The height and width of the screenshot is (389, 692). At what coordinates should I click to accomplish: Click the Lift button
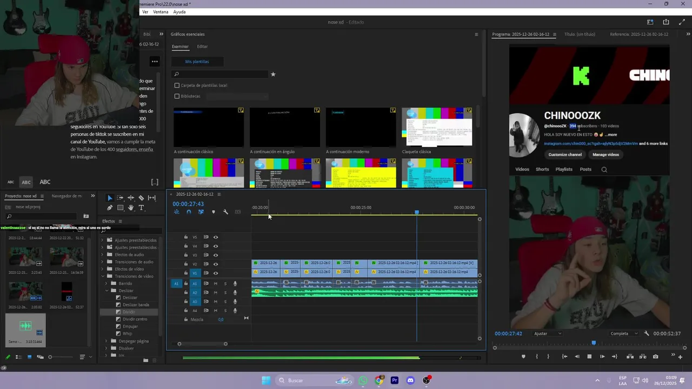point(630,357)
